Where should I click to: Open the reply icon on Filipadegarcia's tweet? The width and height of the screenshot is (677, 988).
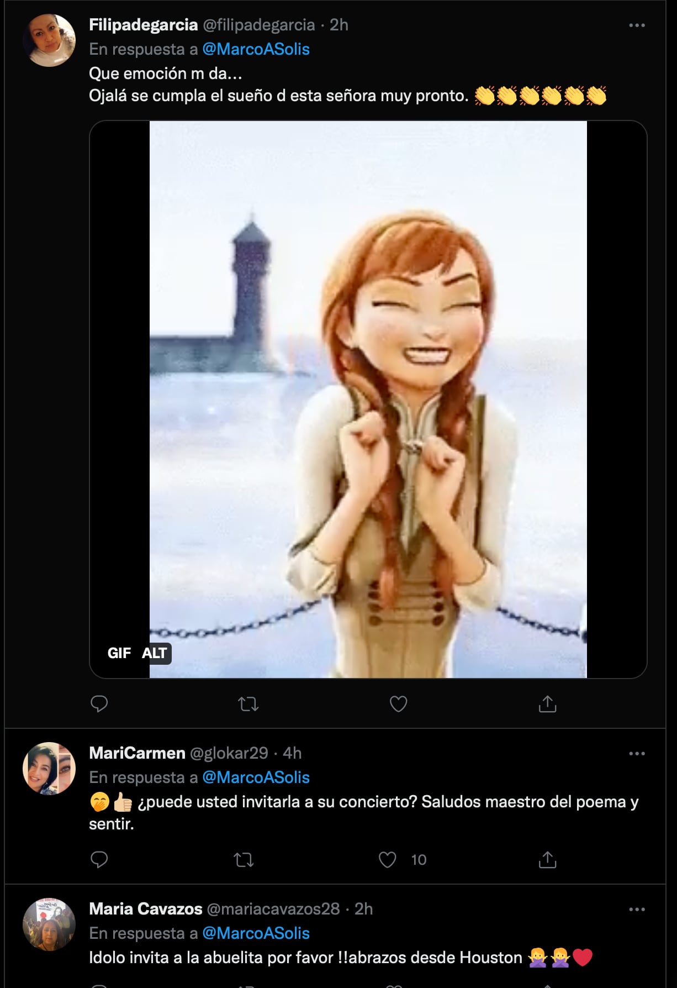coord(99,704)
